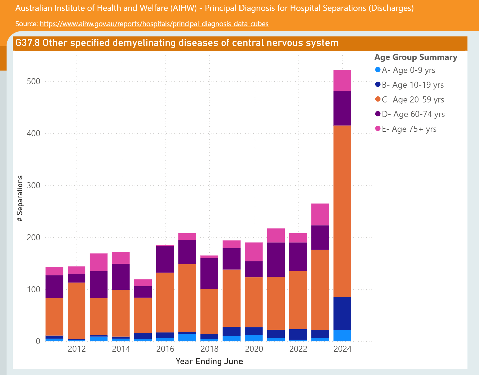Select the 'E- Age 75+ yrs' legend label
This screenshot has height=375, width=479.
(x=409, y=129)
